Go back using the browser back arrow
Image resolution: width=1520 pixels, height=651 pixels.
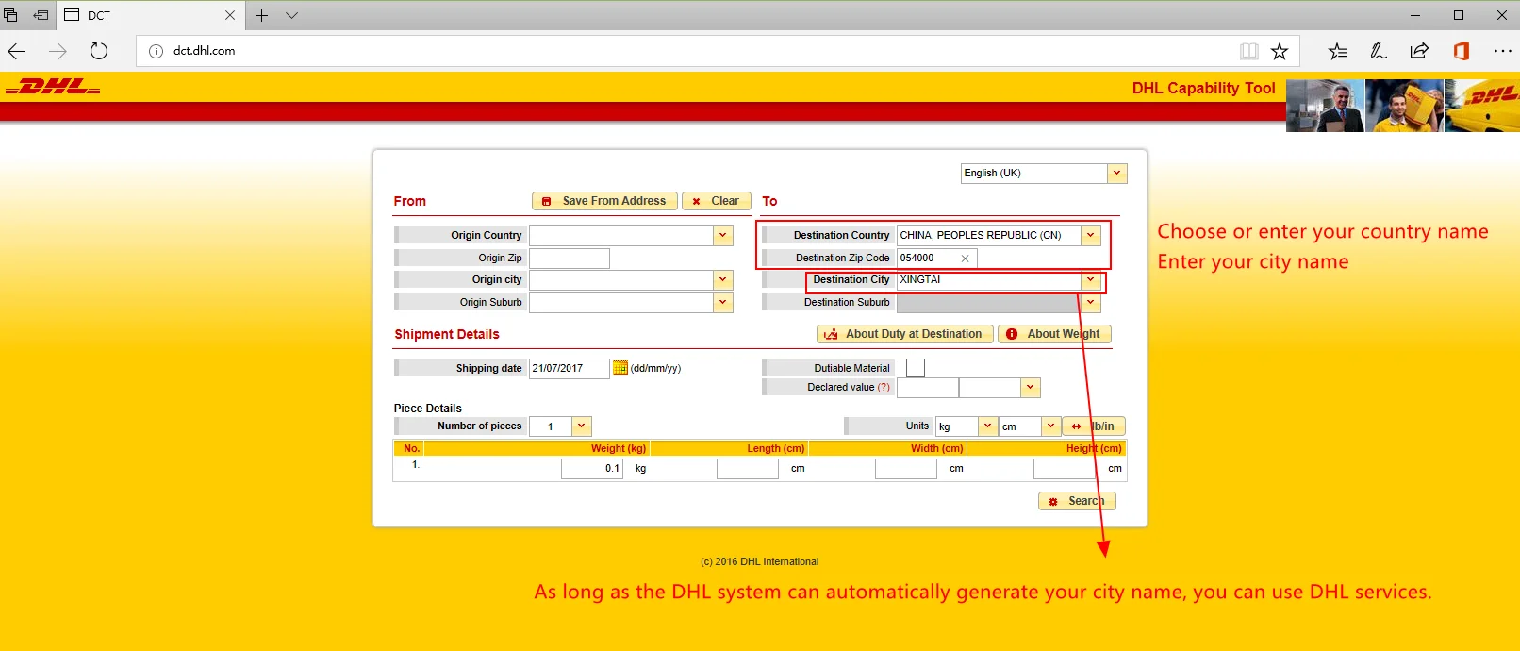click(x=17, y=51)
